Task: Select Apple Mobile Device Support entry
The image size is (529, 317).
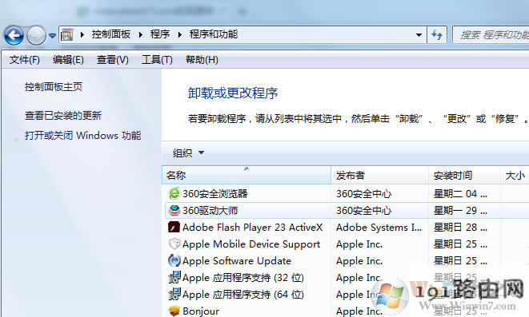Action: point(251,244)
